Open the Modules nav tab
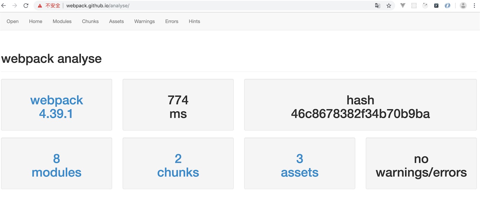Image resolution: width=480 pixels, height=200 pixels. point(62,21)
